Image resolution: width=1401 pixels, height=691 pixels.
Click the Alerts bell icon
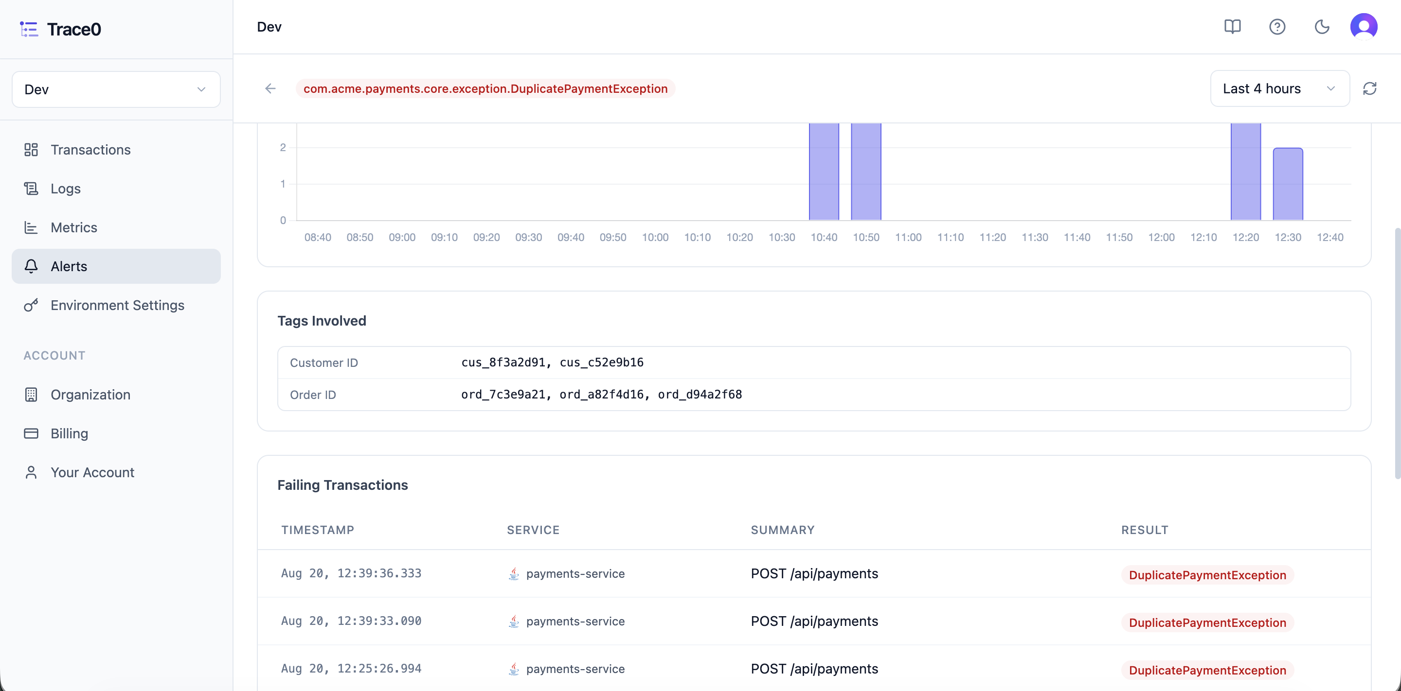click(x=31, y=266)
